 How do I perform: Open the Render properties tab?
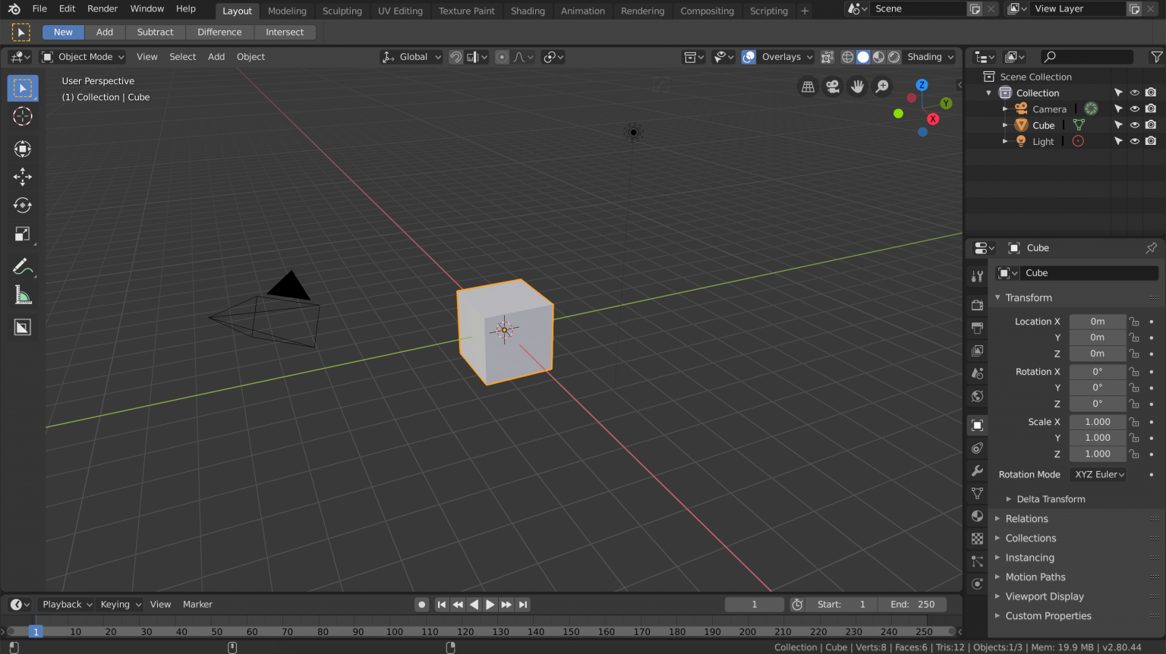977,305
